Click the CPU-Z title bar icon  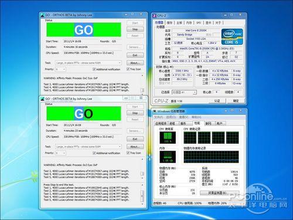click(x=154, y=16)
